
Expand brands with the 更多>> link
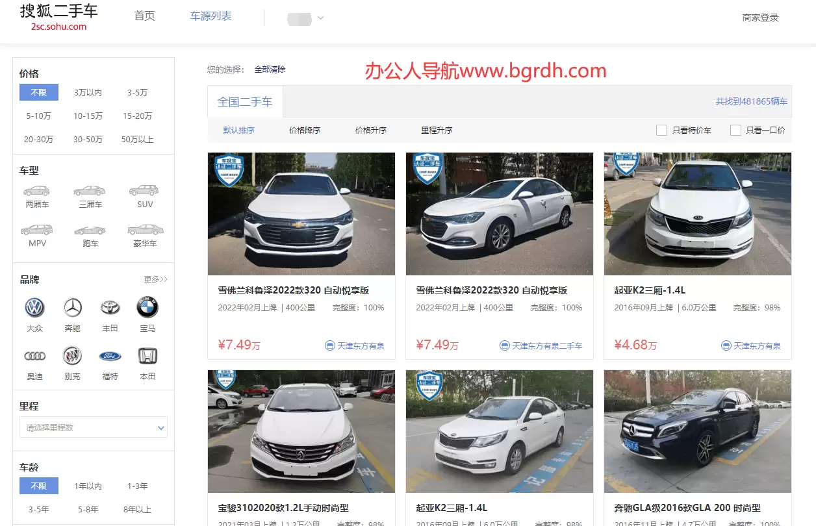point(155,279)
